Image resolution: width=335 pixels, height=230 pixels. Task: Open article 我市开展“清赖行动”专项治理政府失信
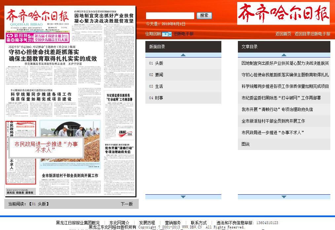click(x=277, y=109)
